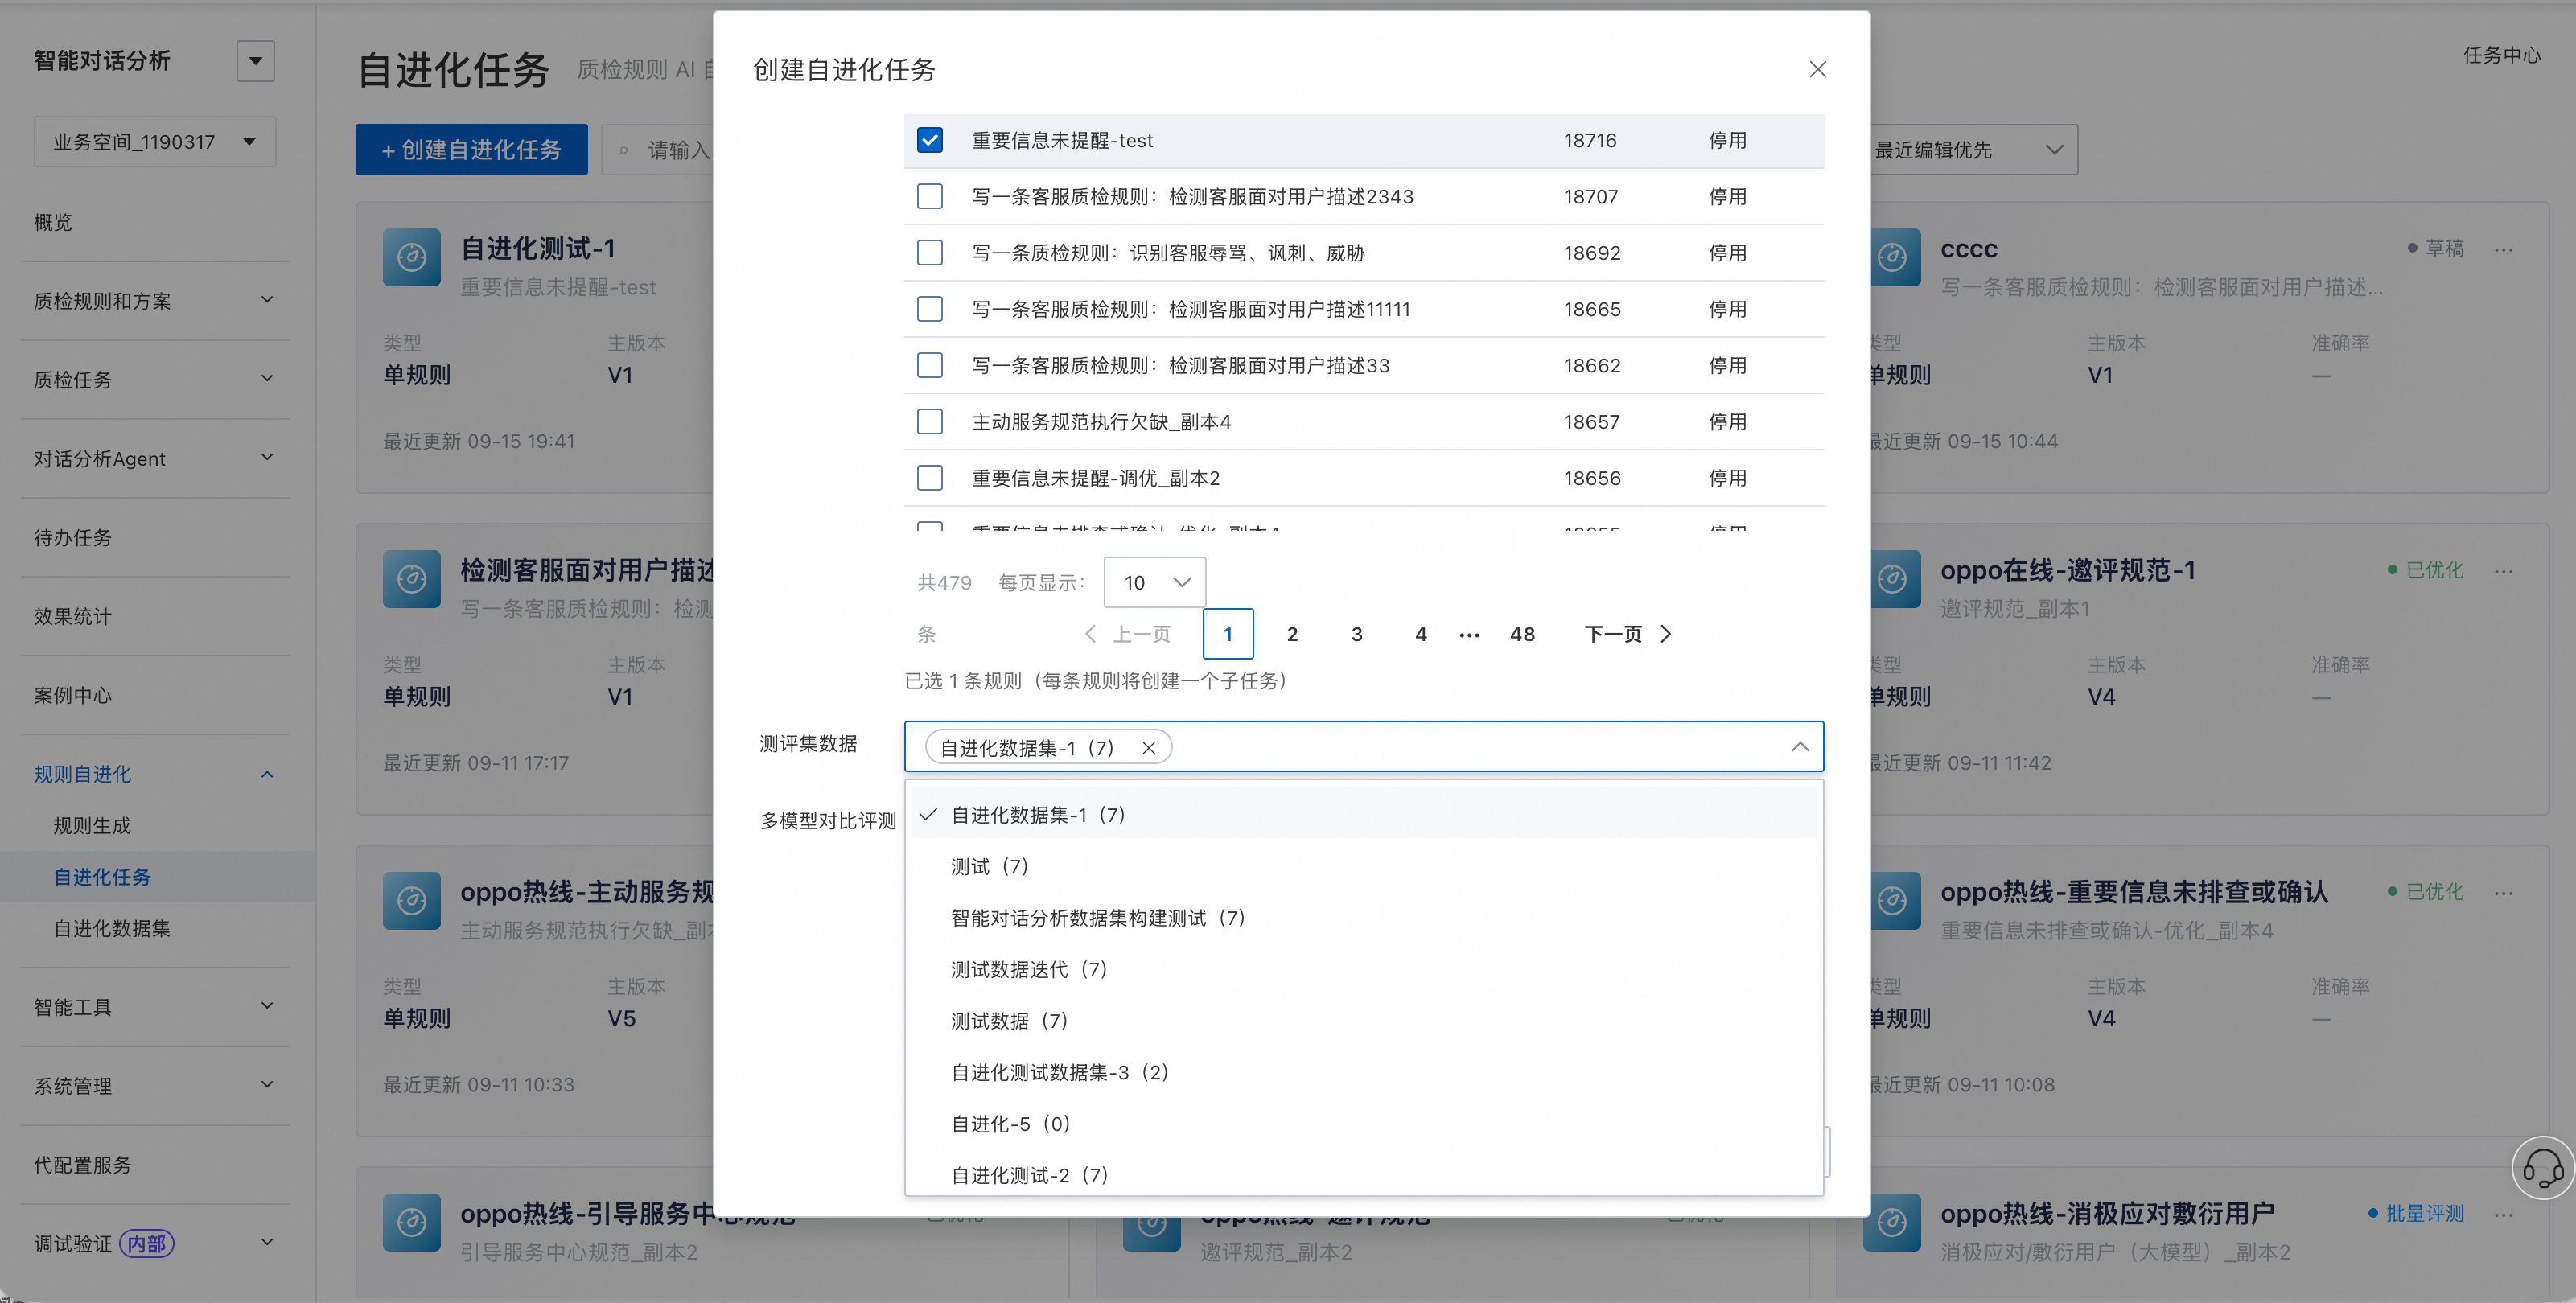Check rule 检测客服面对用户描述33

929,365
